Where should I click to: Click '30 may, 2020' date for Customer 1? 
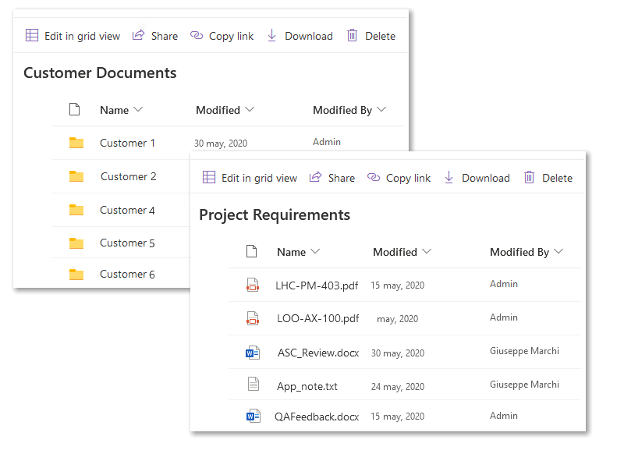point(221,144)
